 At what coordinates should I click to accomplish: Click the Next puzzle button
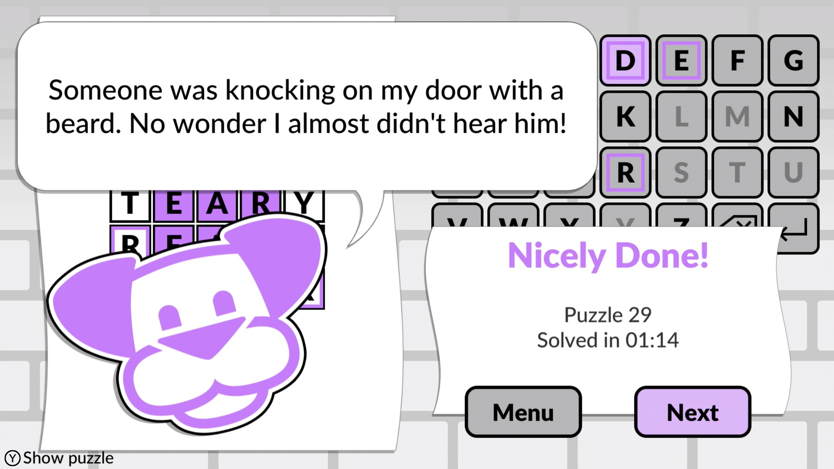[692, 411]
